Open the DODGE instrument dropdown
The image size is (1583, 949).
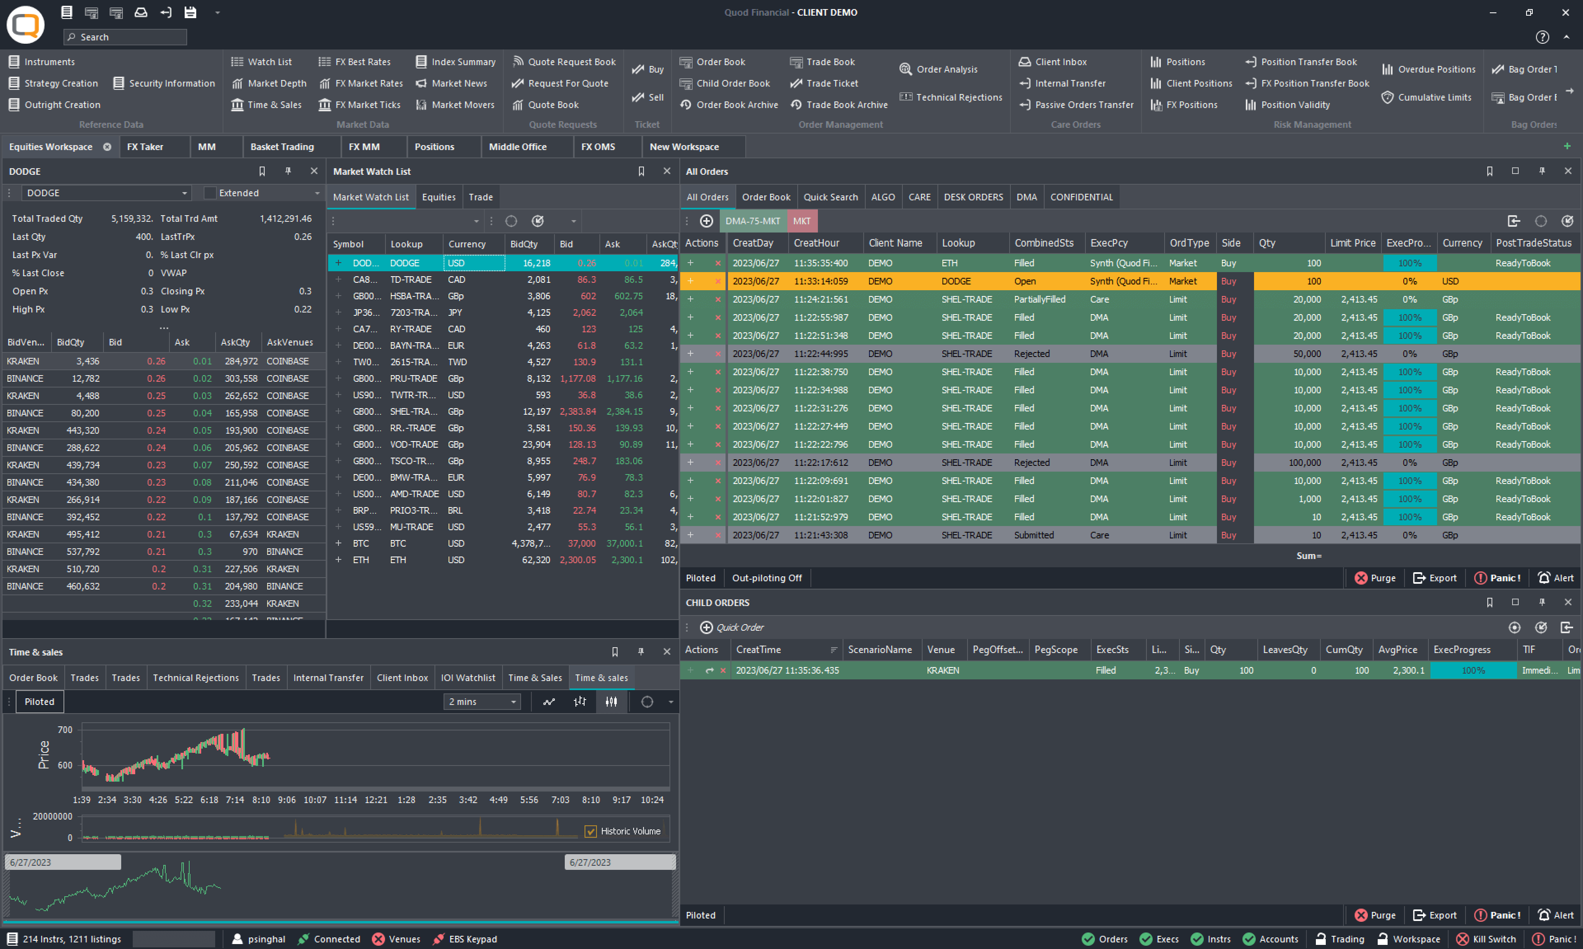coord(185,193)
